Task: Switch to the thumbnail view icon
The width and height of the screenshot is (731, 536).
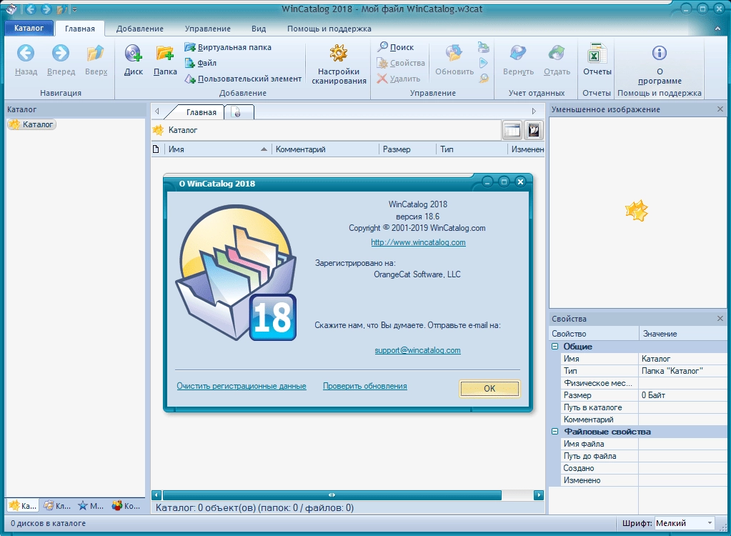Action: click(533, 130)
